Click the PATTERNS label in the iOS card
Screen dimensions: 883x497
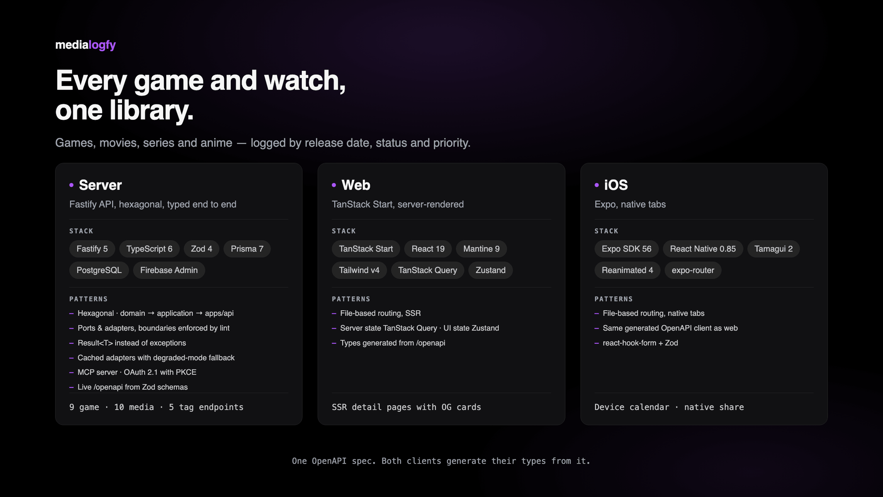[613, 299]
